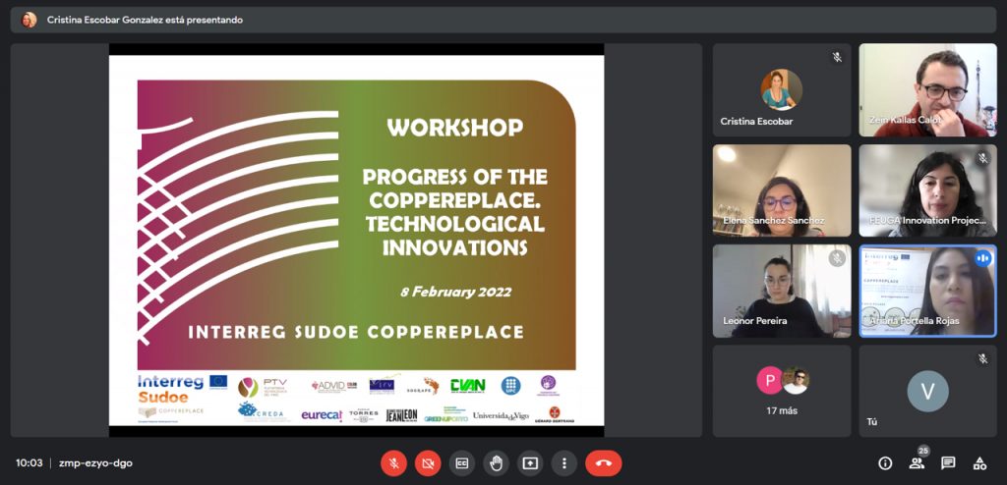Toggle the microphone mute button
Image resolution: width=1007 pixels, height=485 pixels.
[x=393, y=463]
